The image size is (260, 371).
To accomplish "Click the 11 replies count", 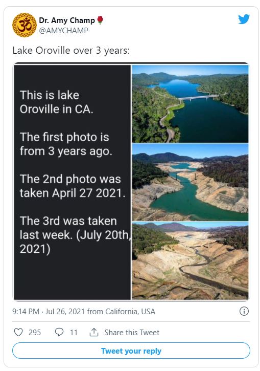I will (74, 333).
